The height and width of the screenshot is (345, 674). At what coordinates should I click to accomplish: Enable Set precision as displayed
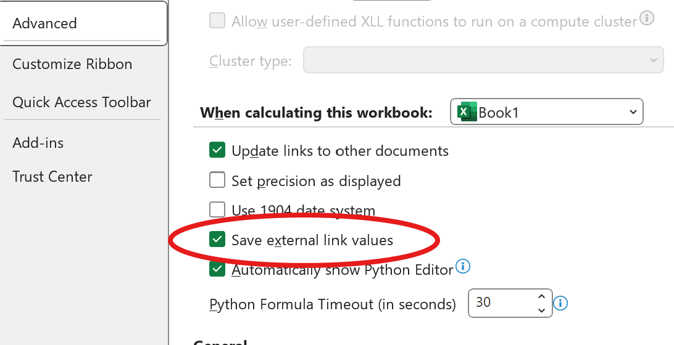tap(217, 180)
